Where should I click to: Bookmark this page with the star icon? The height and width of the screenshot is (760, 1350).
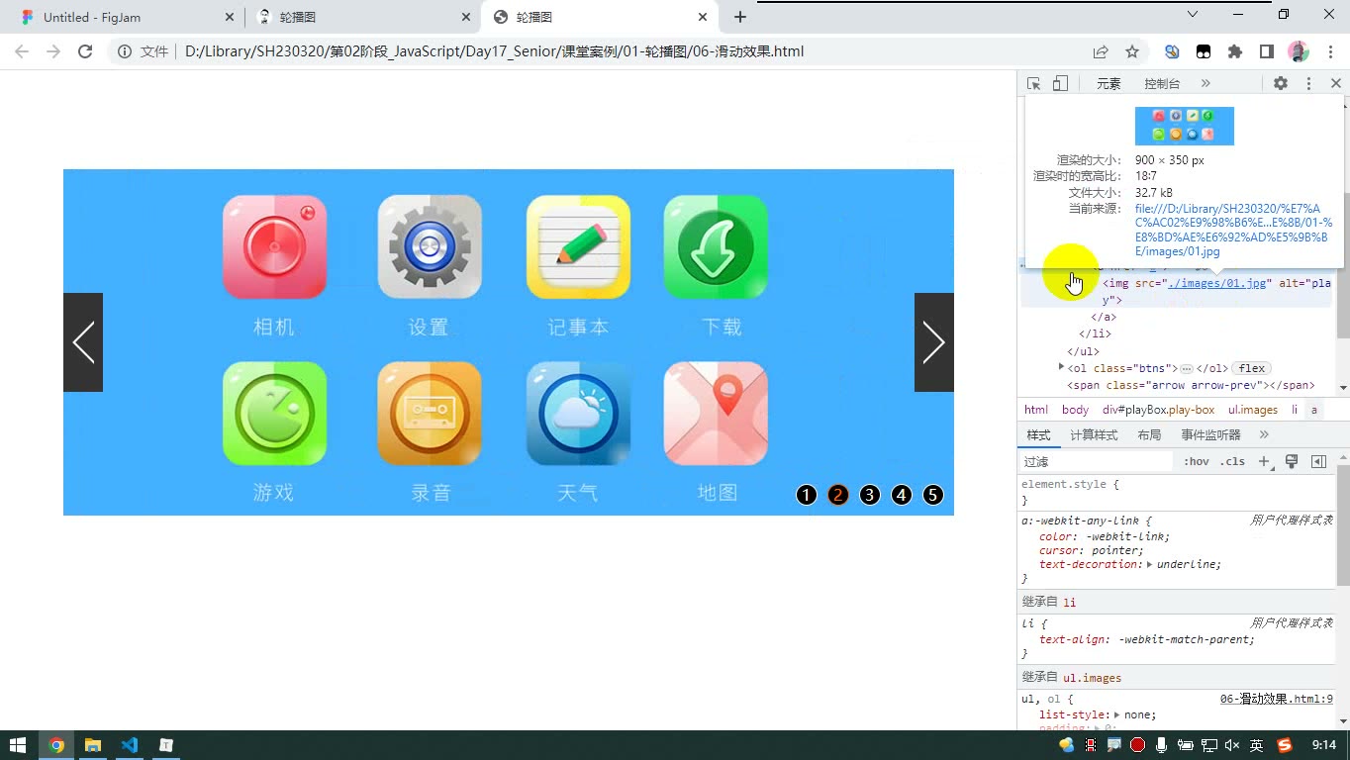(x=1132, y=51)
